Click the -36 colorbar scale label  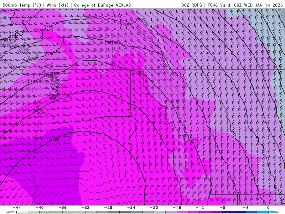(x=62, y=208)
